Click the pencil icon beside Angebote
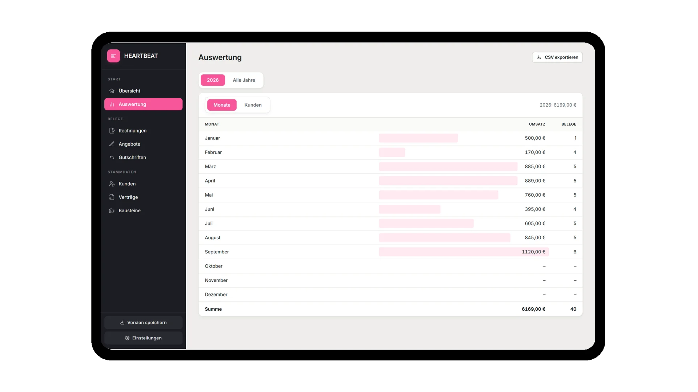The width and height of the screenshot is (698, 392). click(112, 144)
